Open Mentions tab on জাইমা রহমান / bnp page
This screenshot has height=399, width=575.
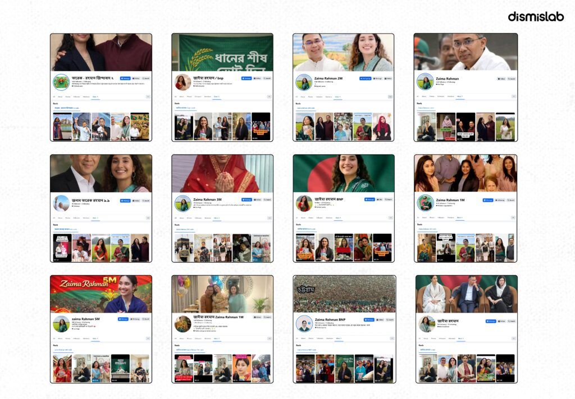click(x=208, y=96)
